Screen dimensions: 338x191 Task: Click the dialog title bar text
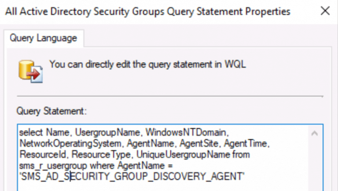click(147, 11)
